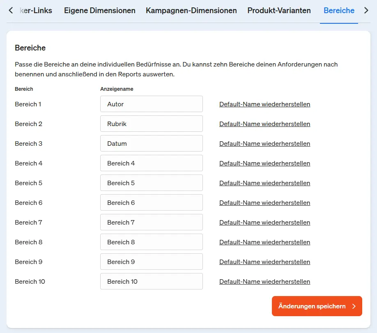This screenshot has height=333, width=377.
Task: Click the Änderungen speichern button
Action: click(x=317, y=306)
